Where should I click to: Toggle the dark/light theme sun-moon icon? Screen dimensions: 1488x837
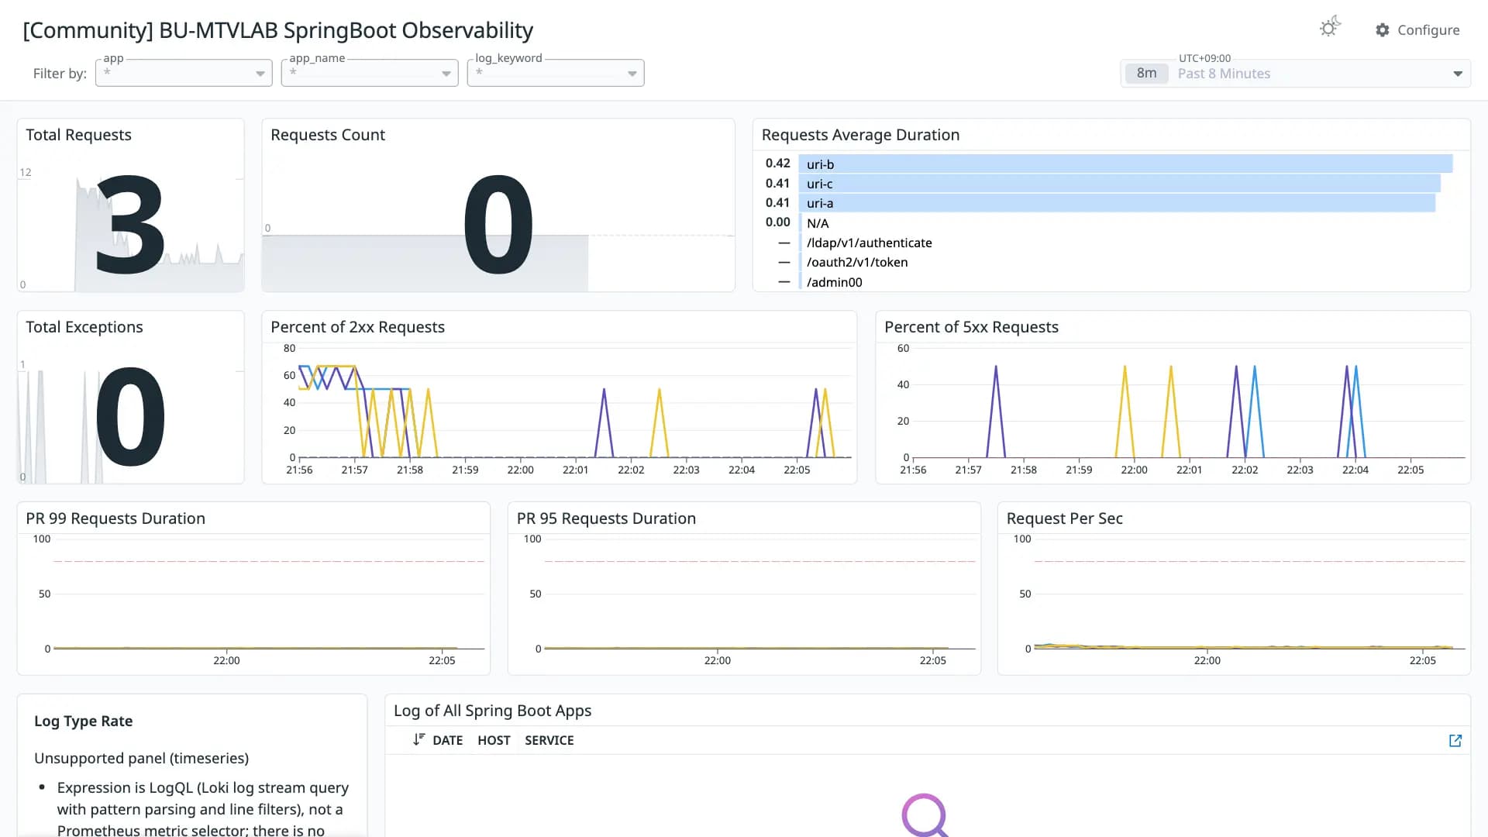pyautogui.click(x=1330, y=28)
